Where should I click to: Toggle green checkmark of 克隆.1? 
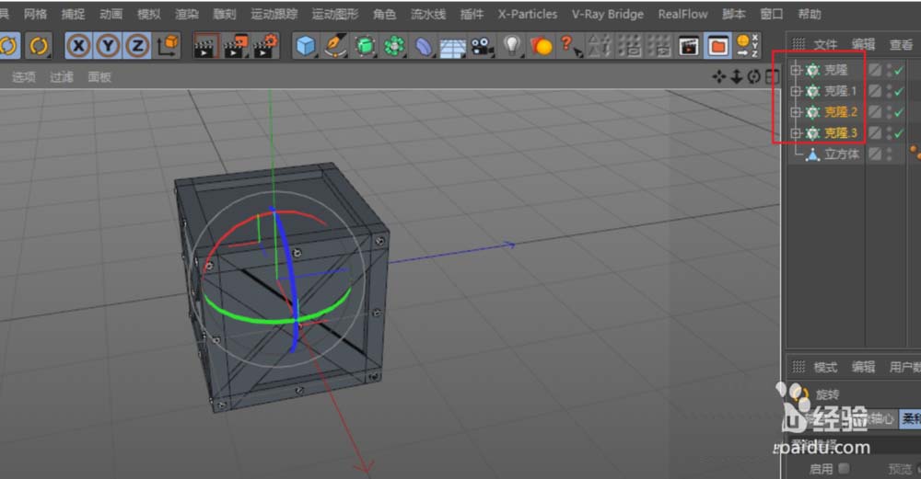[899, 91]
